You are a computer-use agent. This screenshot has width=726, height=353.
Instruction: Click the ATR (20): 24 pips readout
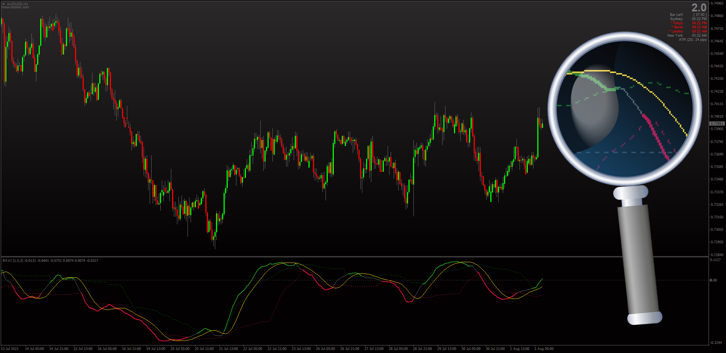pos(693,40)
